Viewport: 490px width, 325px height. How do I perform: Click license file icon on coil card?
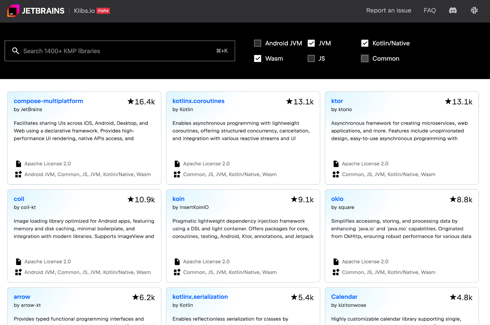click(x=18, y=262)
